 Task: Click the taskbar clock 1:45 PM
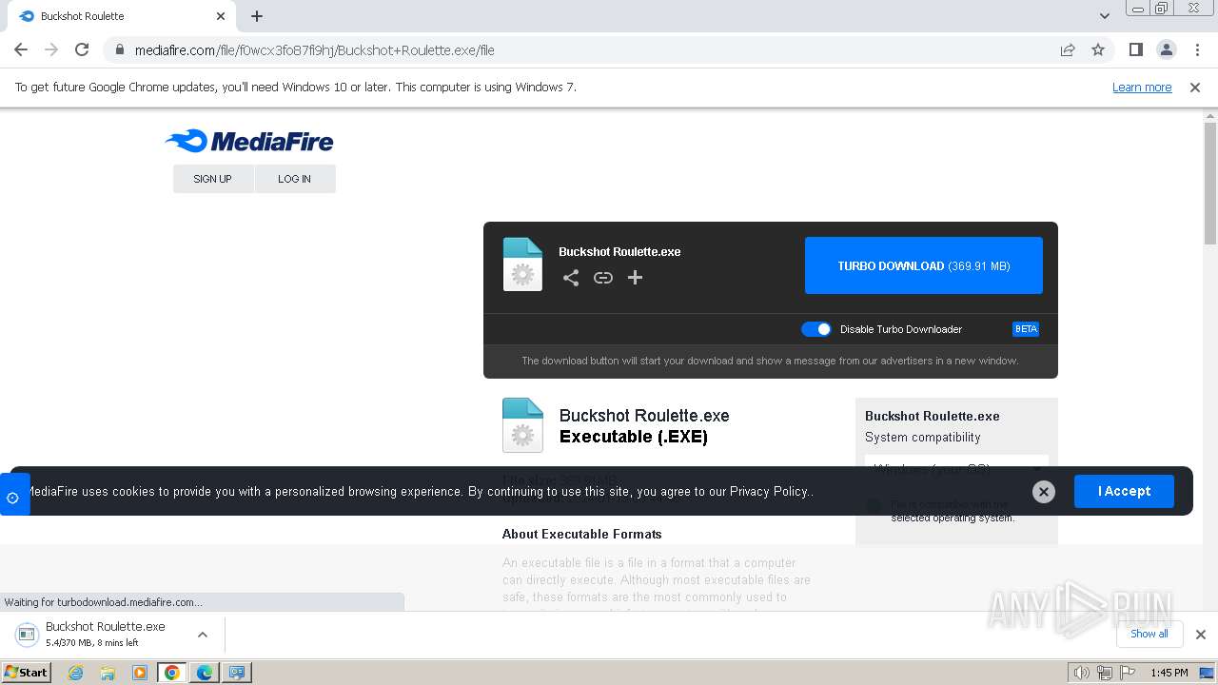(x=1169, y=673)
